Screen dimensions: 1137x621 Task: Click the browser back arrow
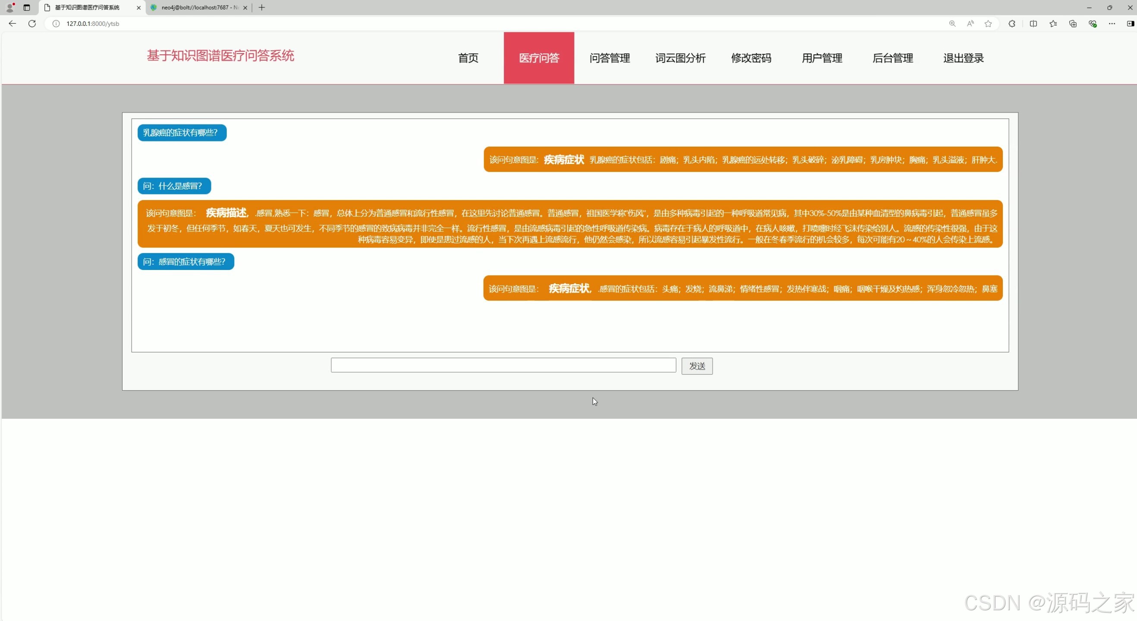[x=13, y=23]
